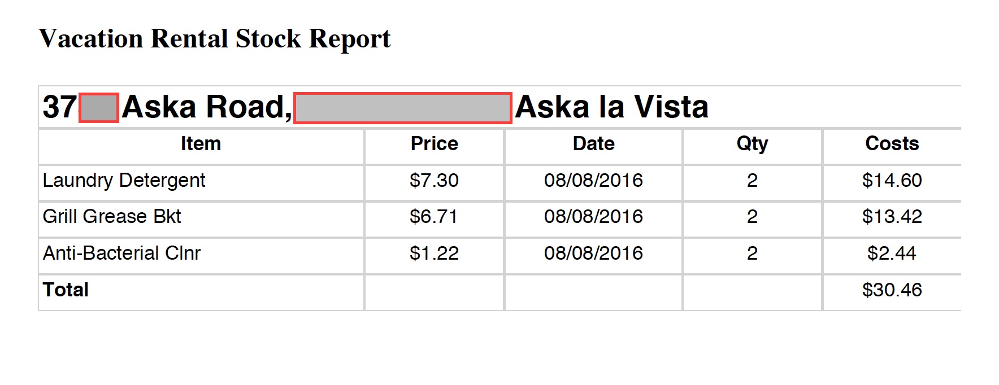Image resolution: width=999 pixels, height=385 pixels.
Task: Click the Laundry Detergent date 08/08/2016
Action: (x=593, y=181)
